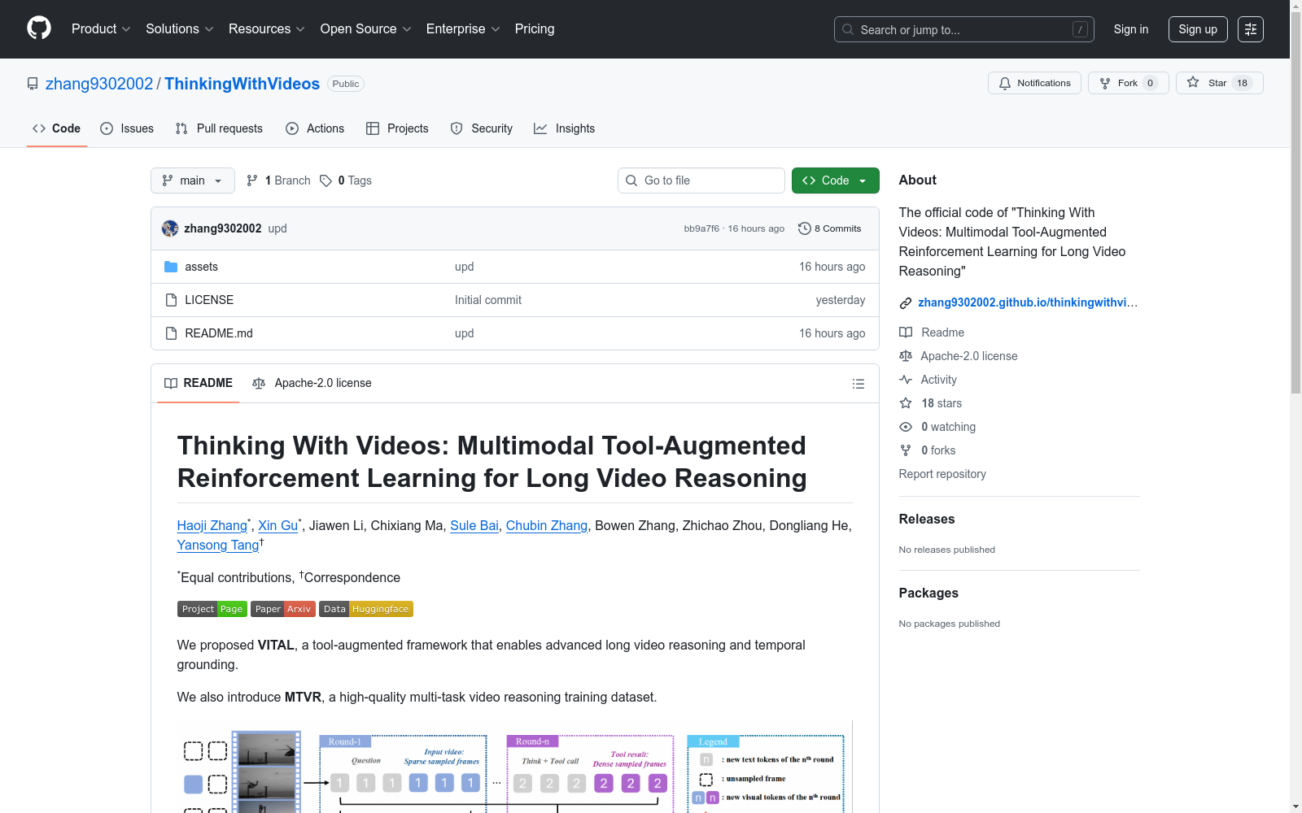Select the Apache-2.0 license tab
Screen dimensions: 1302x813
(312, 384)
